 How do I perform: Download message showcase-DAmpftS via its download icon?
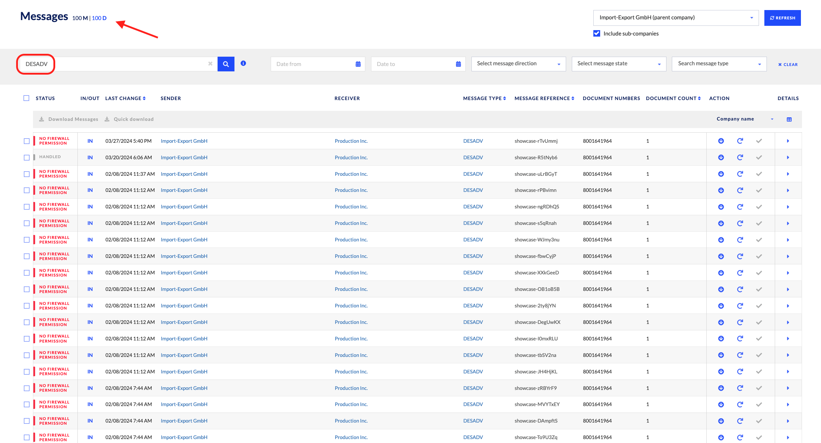point(721,421)
